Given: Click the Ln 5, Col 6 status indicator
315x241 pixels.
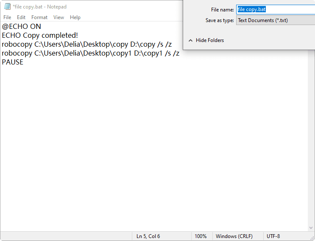Looking at the screenshot, I should pos(148,236).
